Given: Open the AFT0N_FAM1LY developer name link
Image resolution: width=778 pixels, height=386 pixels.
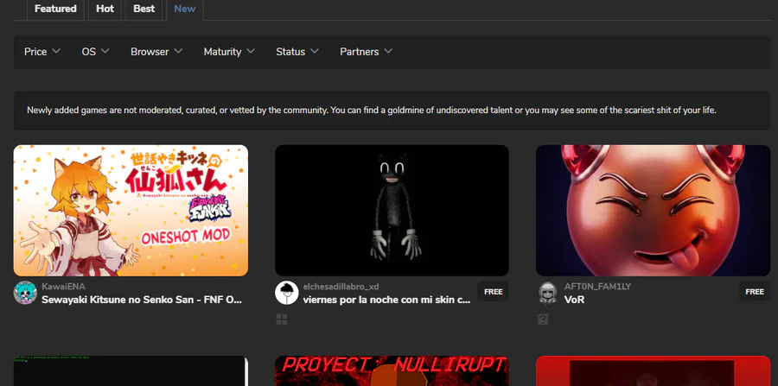Looking at the screenshot, I should click(x=597, y=287).
